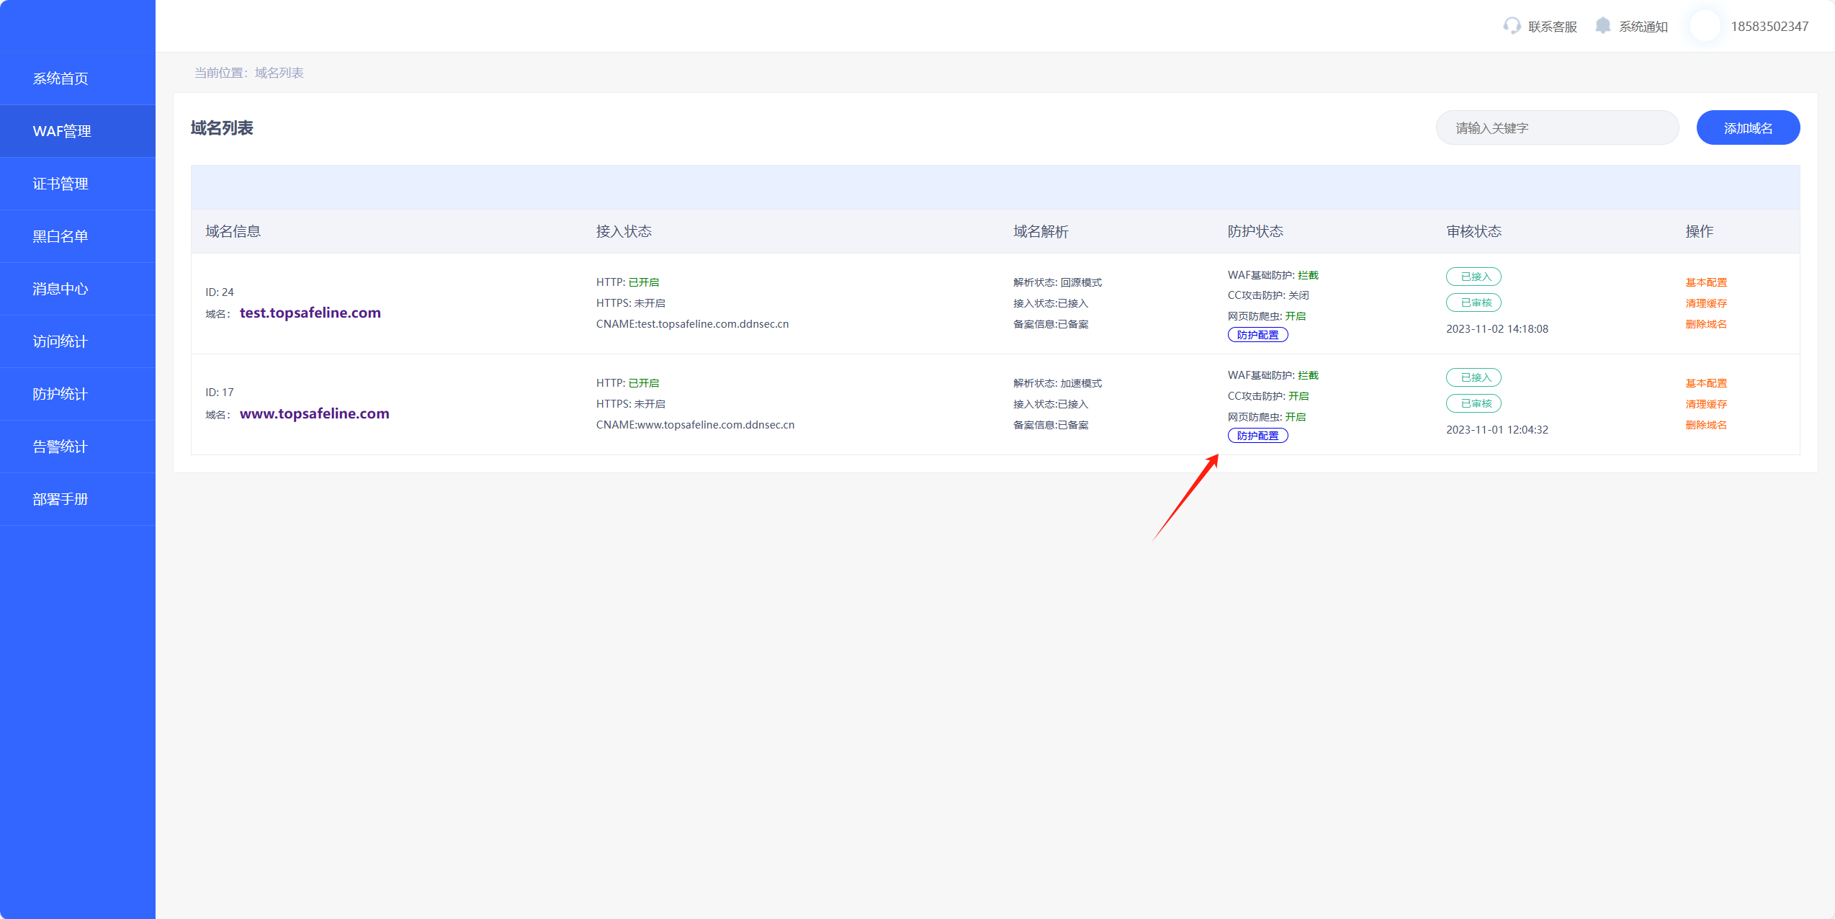Click 防护配置 for test.topsafeline.com
The height and width of the screenshot is (919, 1835).
coord(1257,335)
